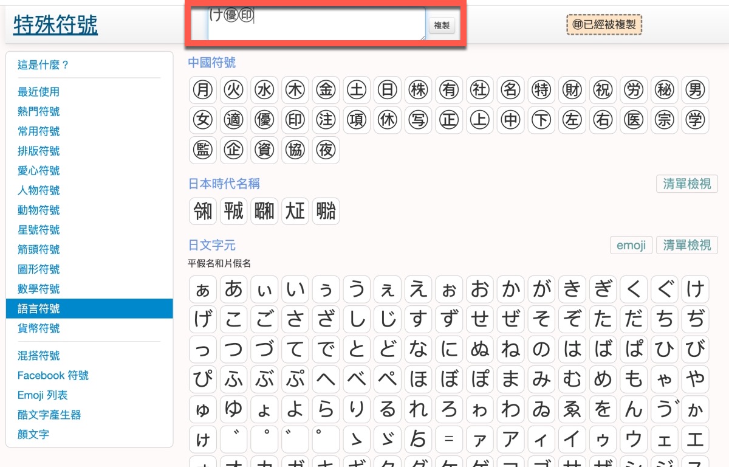Click the hiragana を character tile
729x467 pixels.
(x=603, y=409)
